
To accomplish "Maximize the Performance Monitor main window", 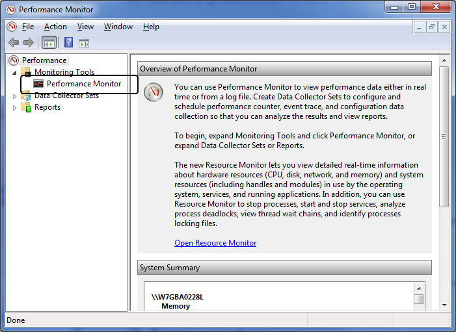I will [412, 7].
